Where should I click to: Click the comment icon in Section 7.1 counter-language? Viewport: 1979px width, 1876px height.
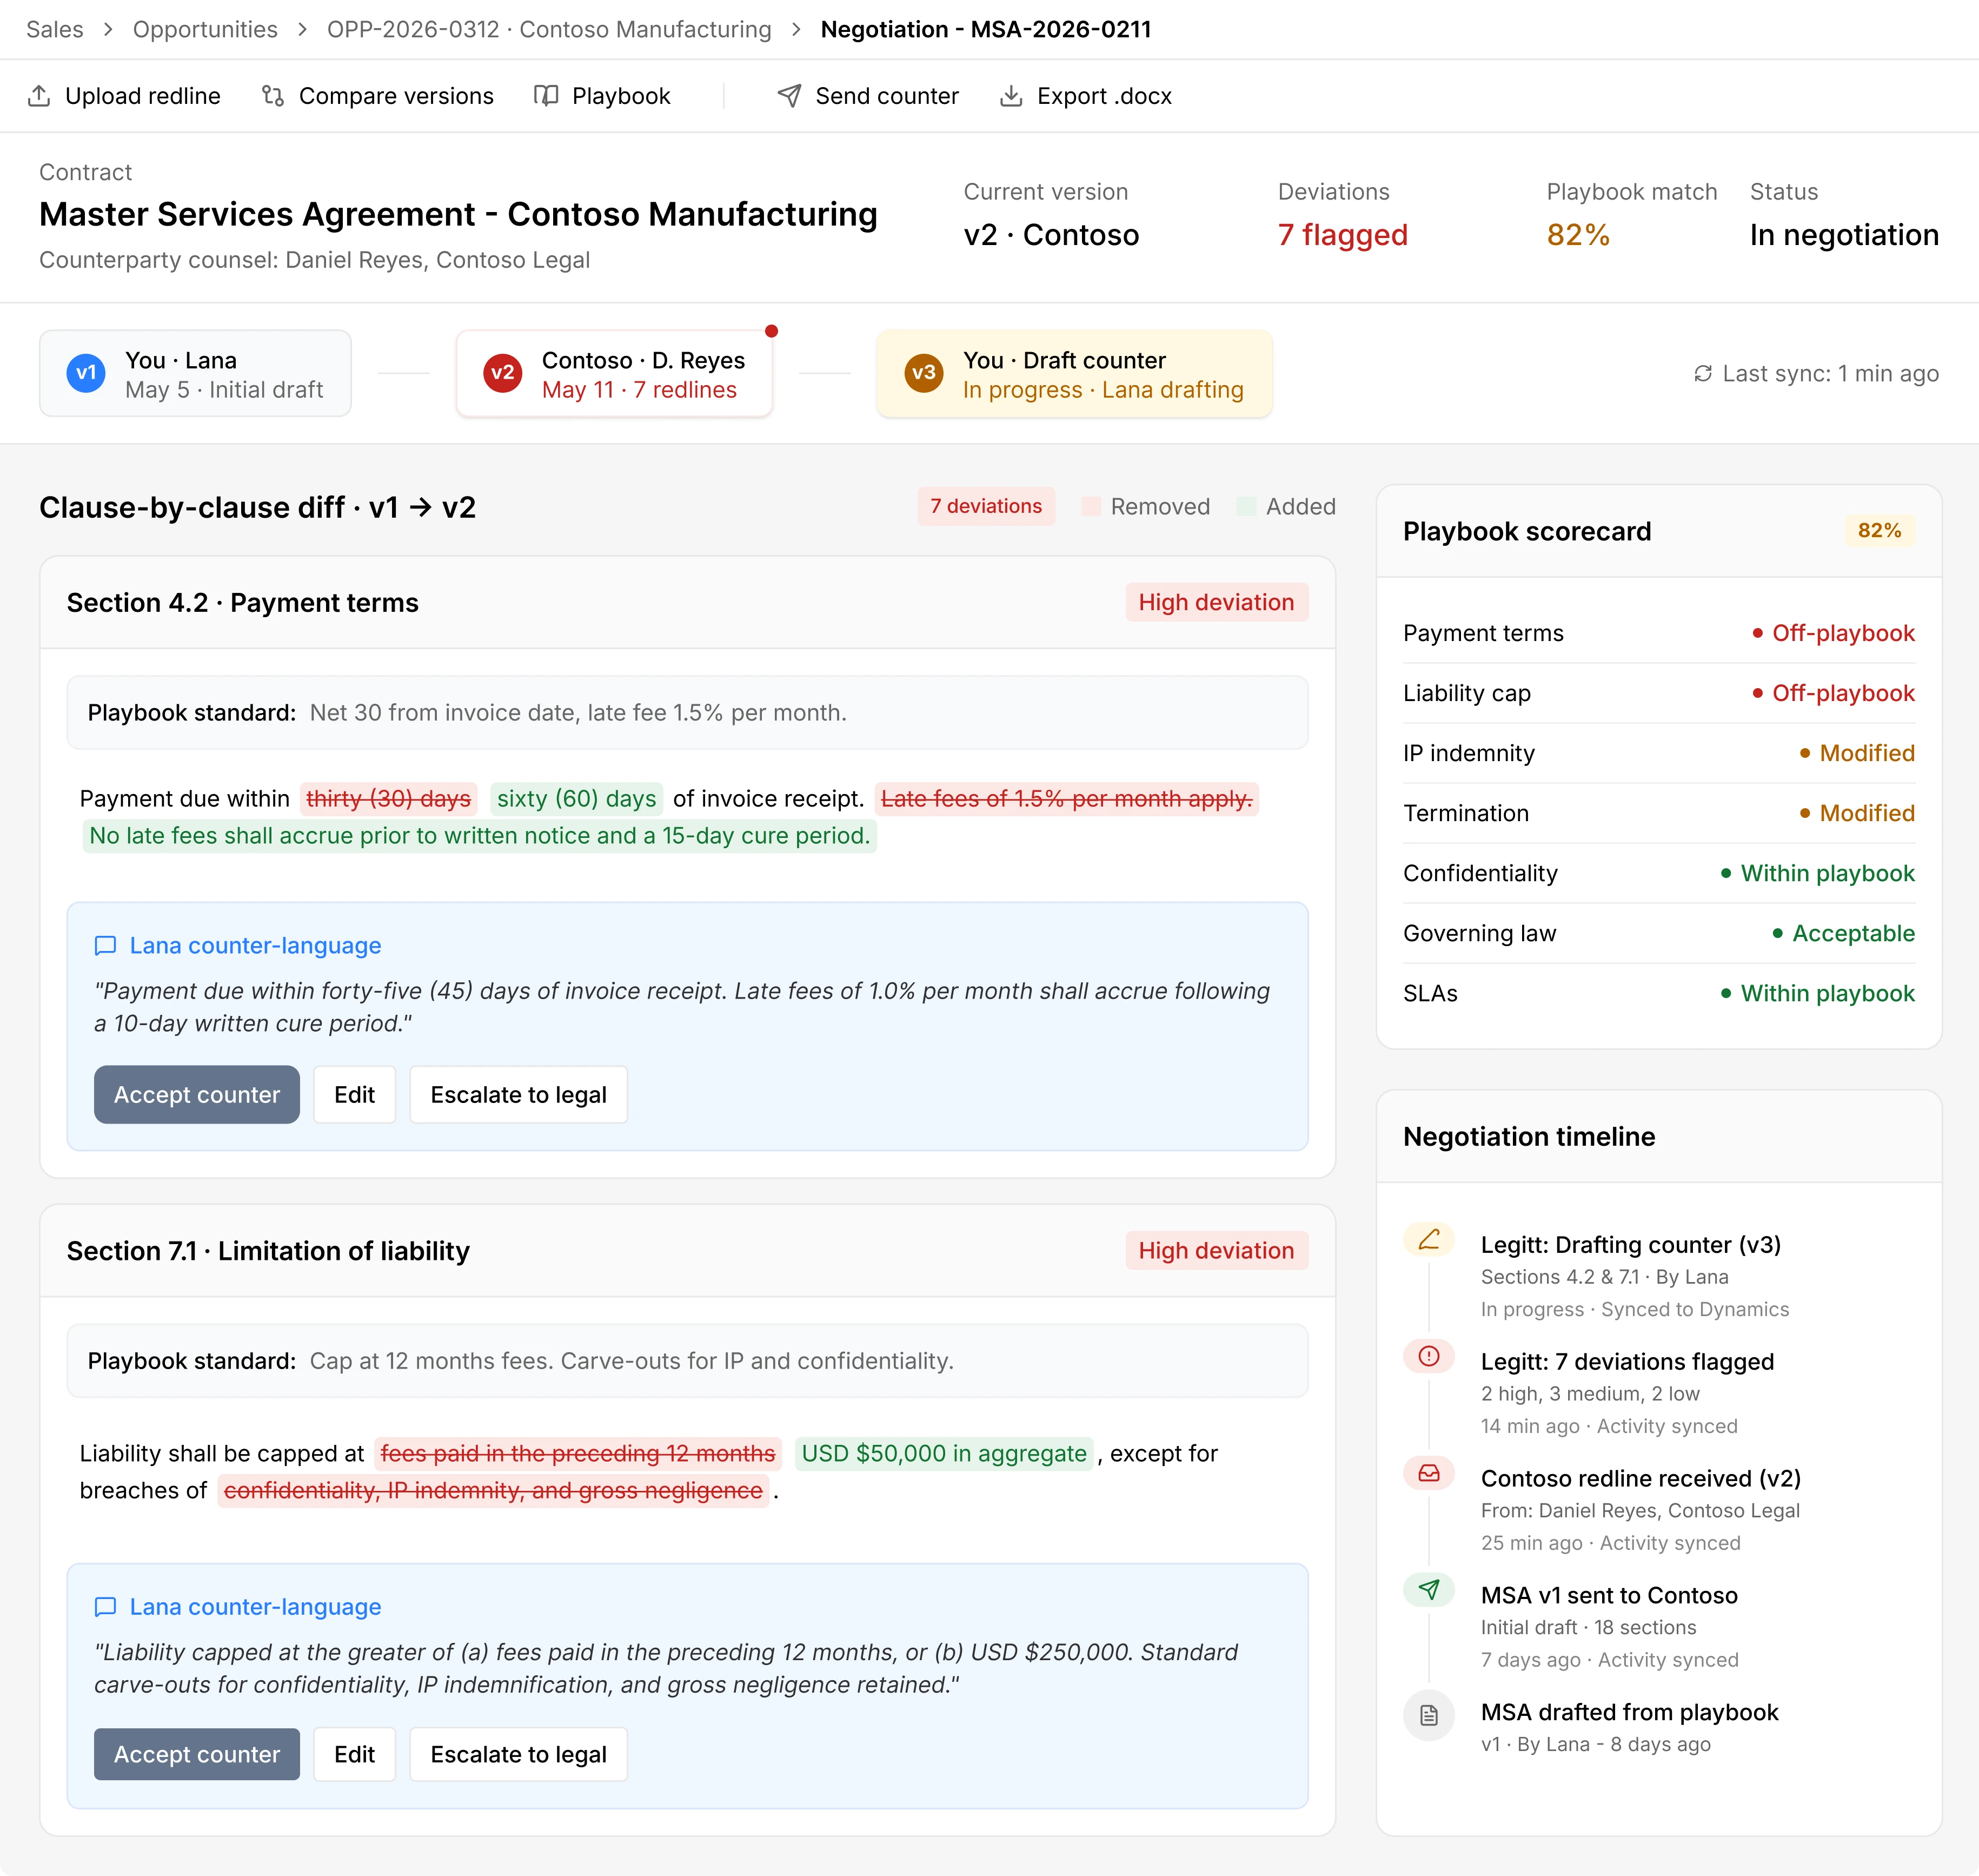(105, 1607)
